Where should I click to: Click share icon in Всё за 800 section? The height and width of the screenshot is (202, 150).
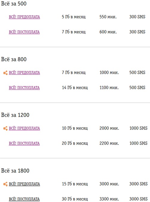click(x=5, y=73)
